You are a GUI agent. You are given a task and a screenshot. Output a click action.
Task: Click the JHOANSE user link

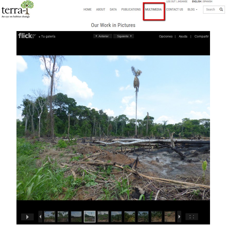pos(182,2)
